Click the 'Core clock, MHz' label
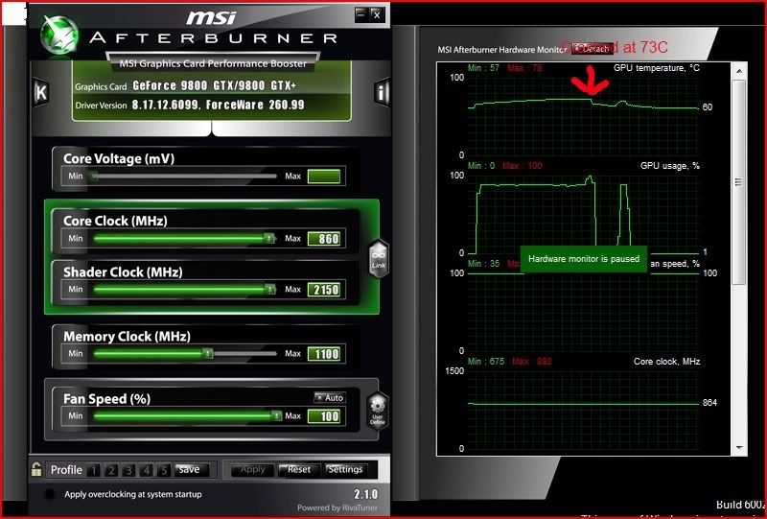The height and width of the screenshot is (519, 767). [666, 362]
